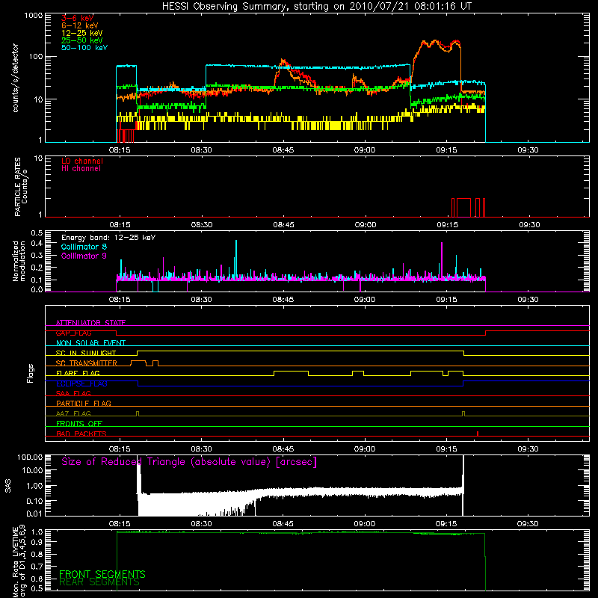Click the 09:15 time tick under Particle Rates panel
Image resolution: width=598 pixels, height=598 pixels.
click(447, 225)
